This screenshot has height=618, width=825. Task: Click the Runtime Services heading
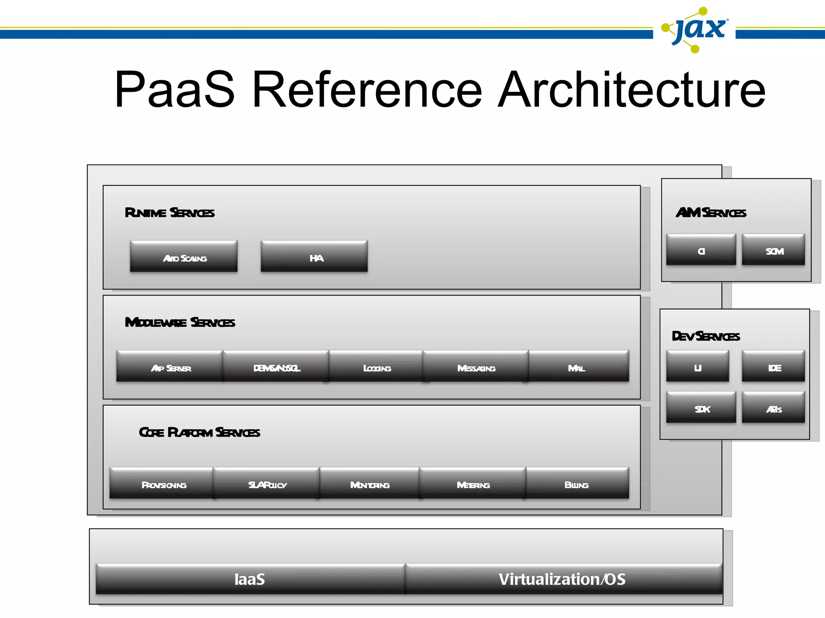pos(170,212)
